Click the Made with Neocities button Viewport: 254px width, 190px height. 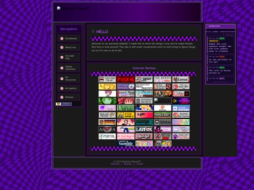[x=107, y=115]
